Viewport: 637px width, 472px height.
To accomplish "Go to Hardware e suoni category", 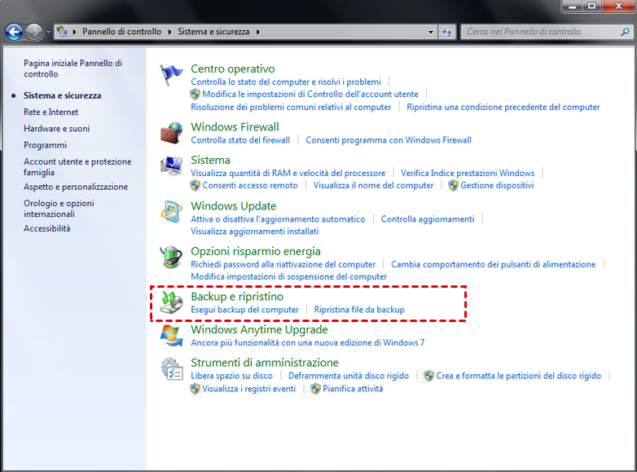I will tap(56, 129).
